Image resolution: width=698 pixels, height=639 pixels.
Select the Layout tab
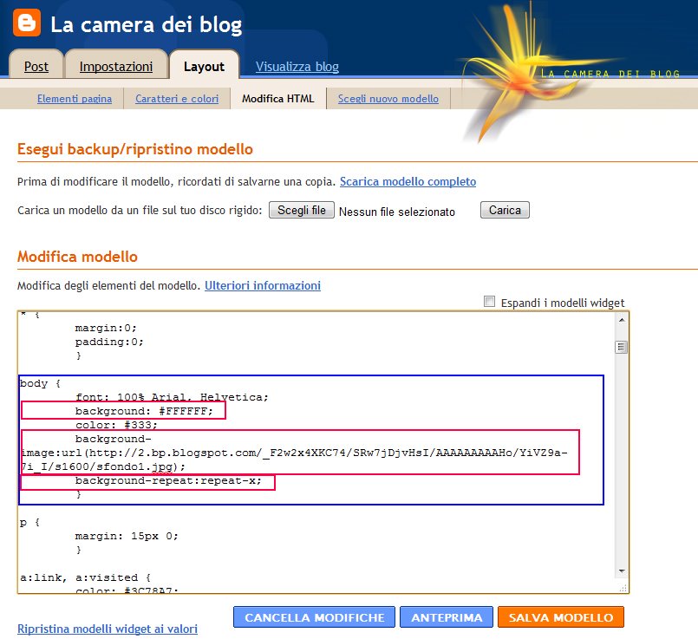point(204,66)
